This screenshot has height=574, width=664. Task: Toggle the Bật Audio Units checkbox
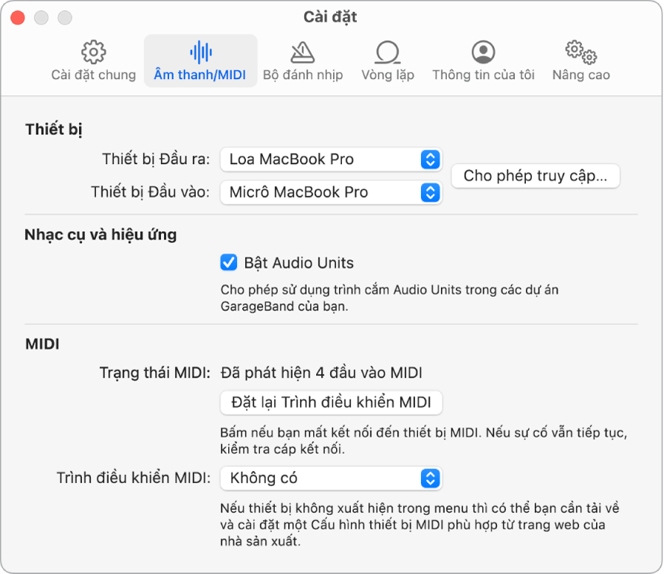pyautogui.click(x=228, y=262)
